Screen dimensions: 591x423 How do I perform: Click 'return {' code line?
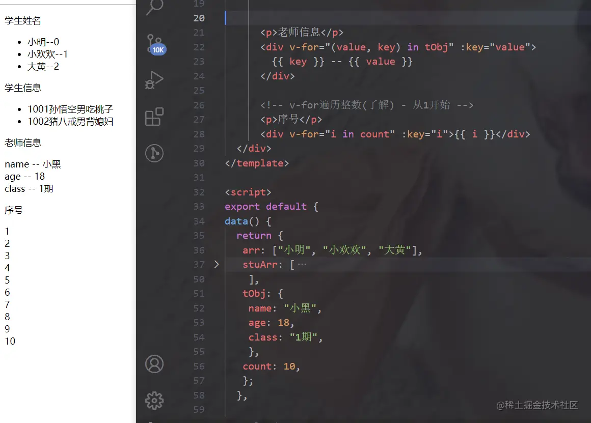(259, 235)
